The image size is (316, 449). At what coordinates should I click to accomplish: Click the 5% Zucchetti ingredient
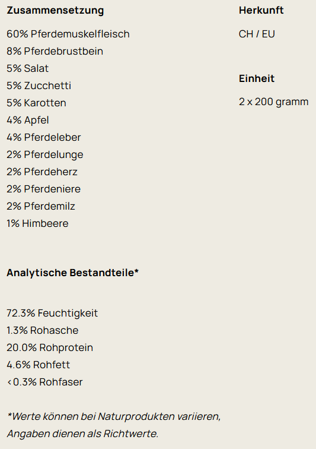39,86
